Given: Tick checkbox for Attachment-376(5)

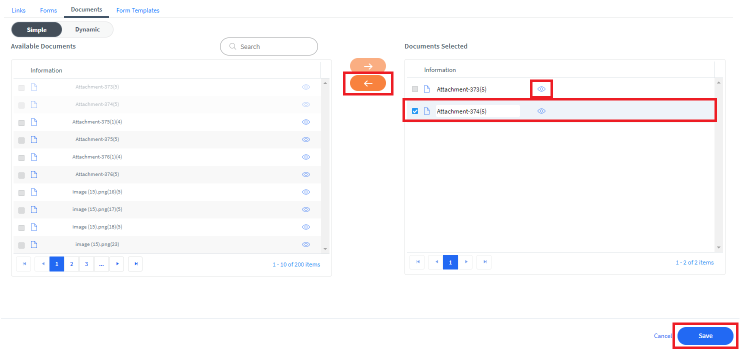Looking at the screenshot, I should (21, 175).
